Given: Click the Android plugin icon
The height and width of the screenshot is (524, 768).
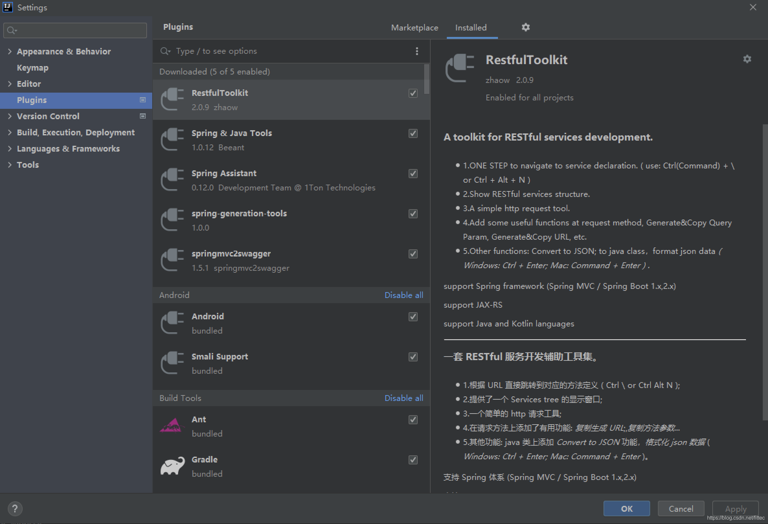Looking at the screenshot, I should [172, 323].
